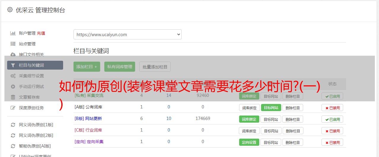
Task: Click the 手动运行测试 play icon
Action: click(x=13, y=86)
